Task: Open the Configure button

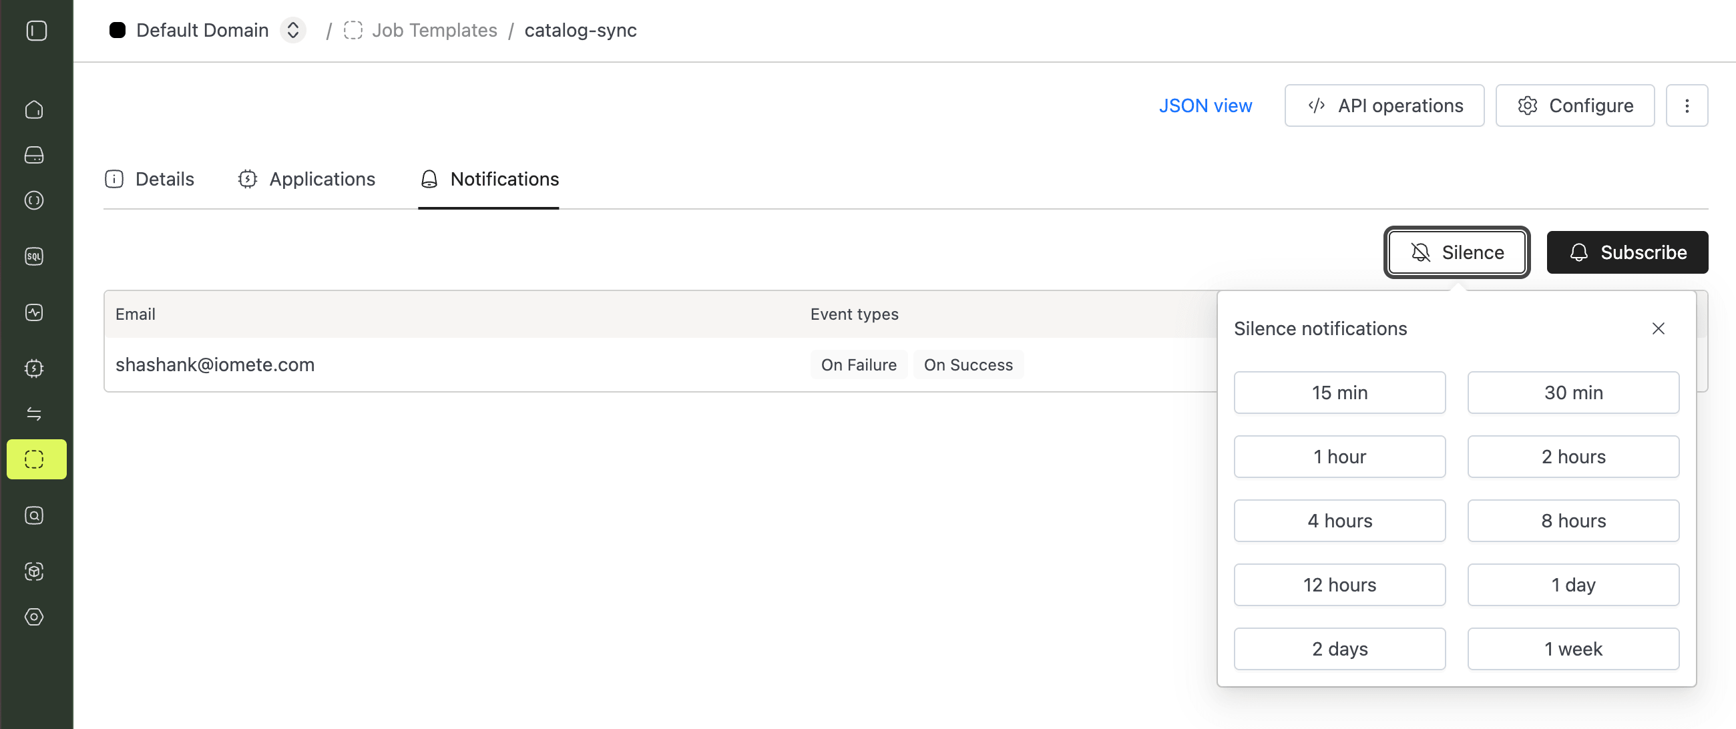Action: point(1574,105)
